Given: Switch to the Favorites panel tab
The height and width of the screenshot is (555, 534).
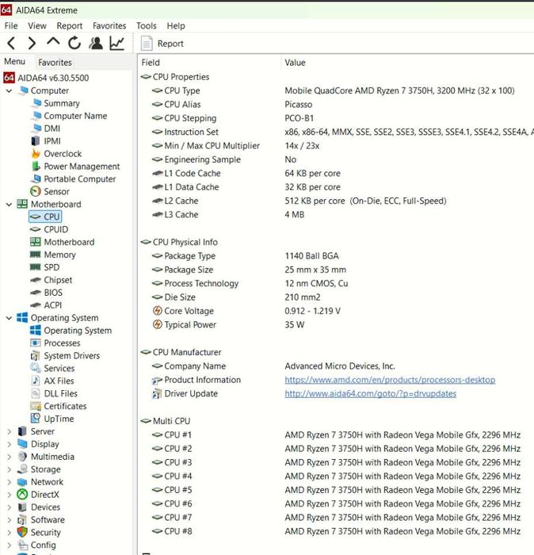Looking at the screenshot, I should pos(55,63).
